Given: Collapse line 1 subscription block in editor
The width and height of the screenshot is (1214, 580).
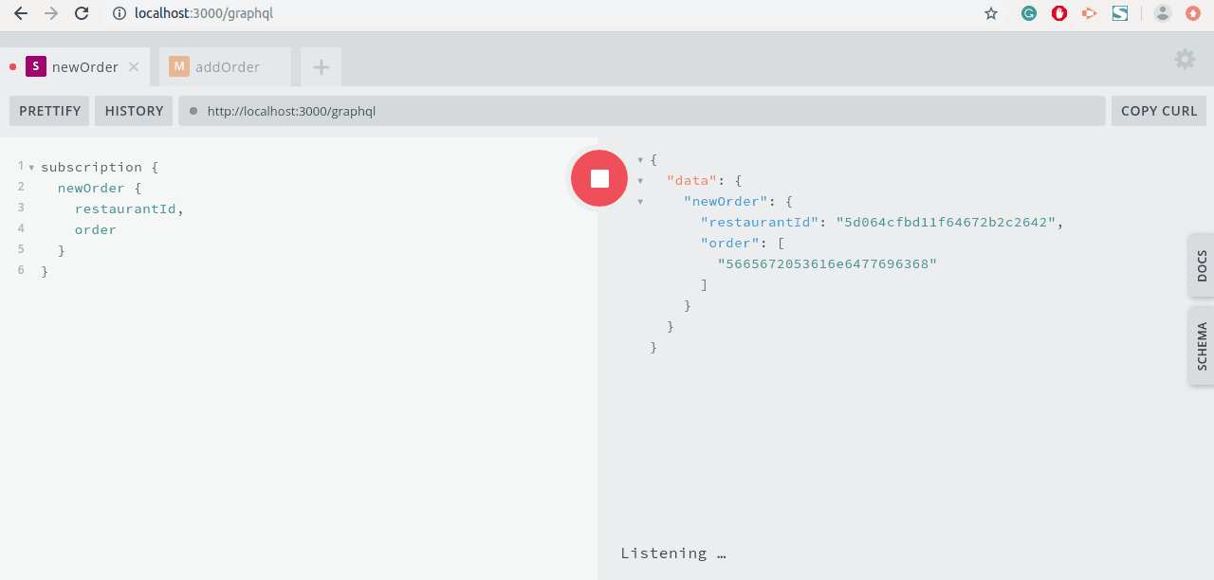Looking at the screenshot, I should click(31, 167).
